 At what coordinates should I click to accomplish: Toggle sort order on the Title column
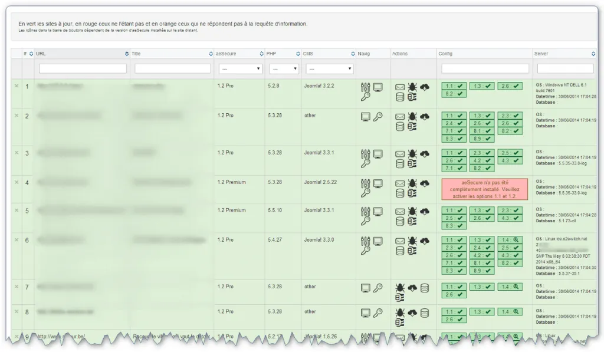click(211, 53)
